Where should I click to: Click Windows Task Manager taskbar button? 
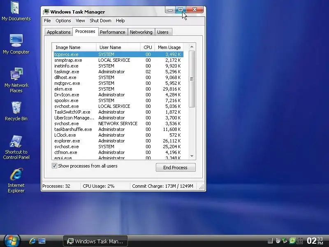(x=95, y=241)
